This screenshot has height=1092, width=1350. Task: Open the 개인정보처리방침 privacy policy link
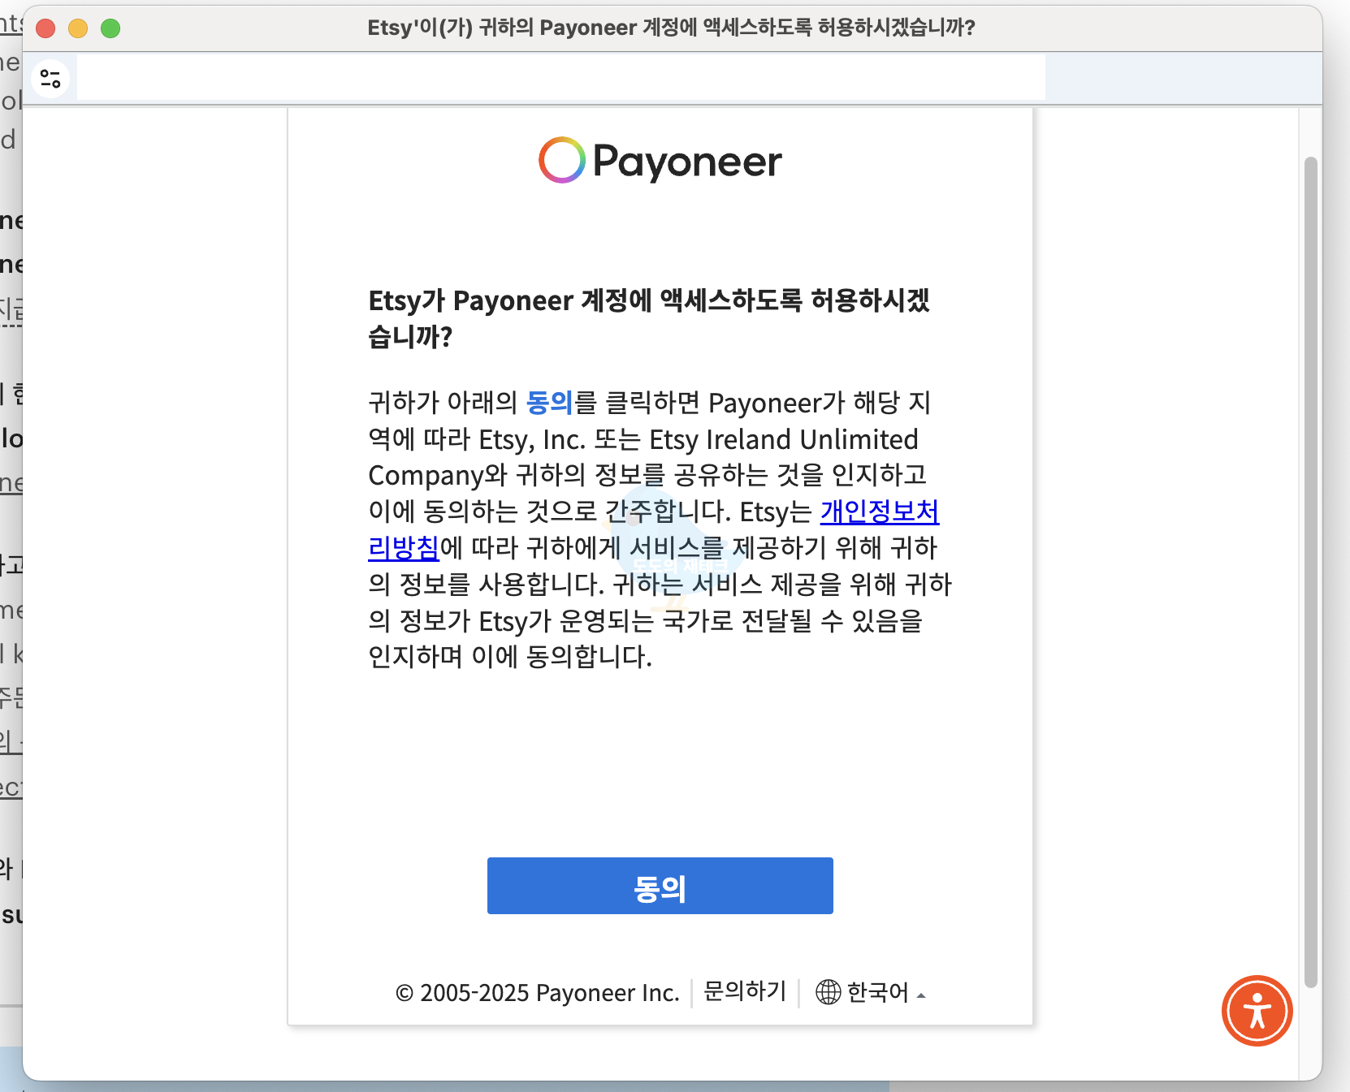[879, 511]
